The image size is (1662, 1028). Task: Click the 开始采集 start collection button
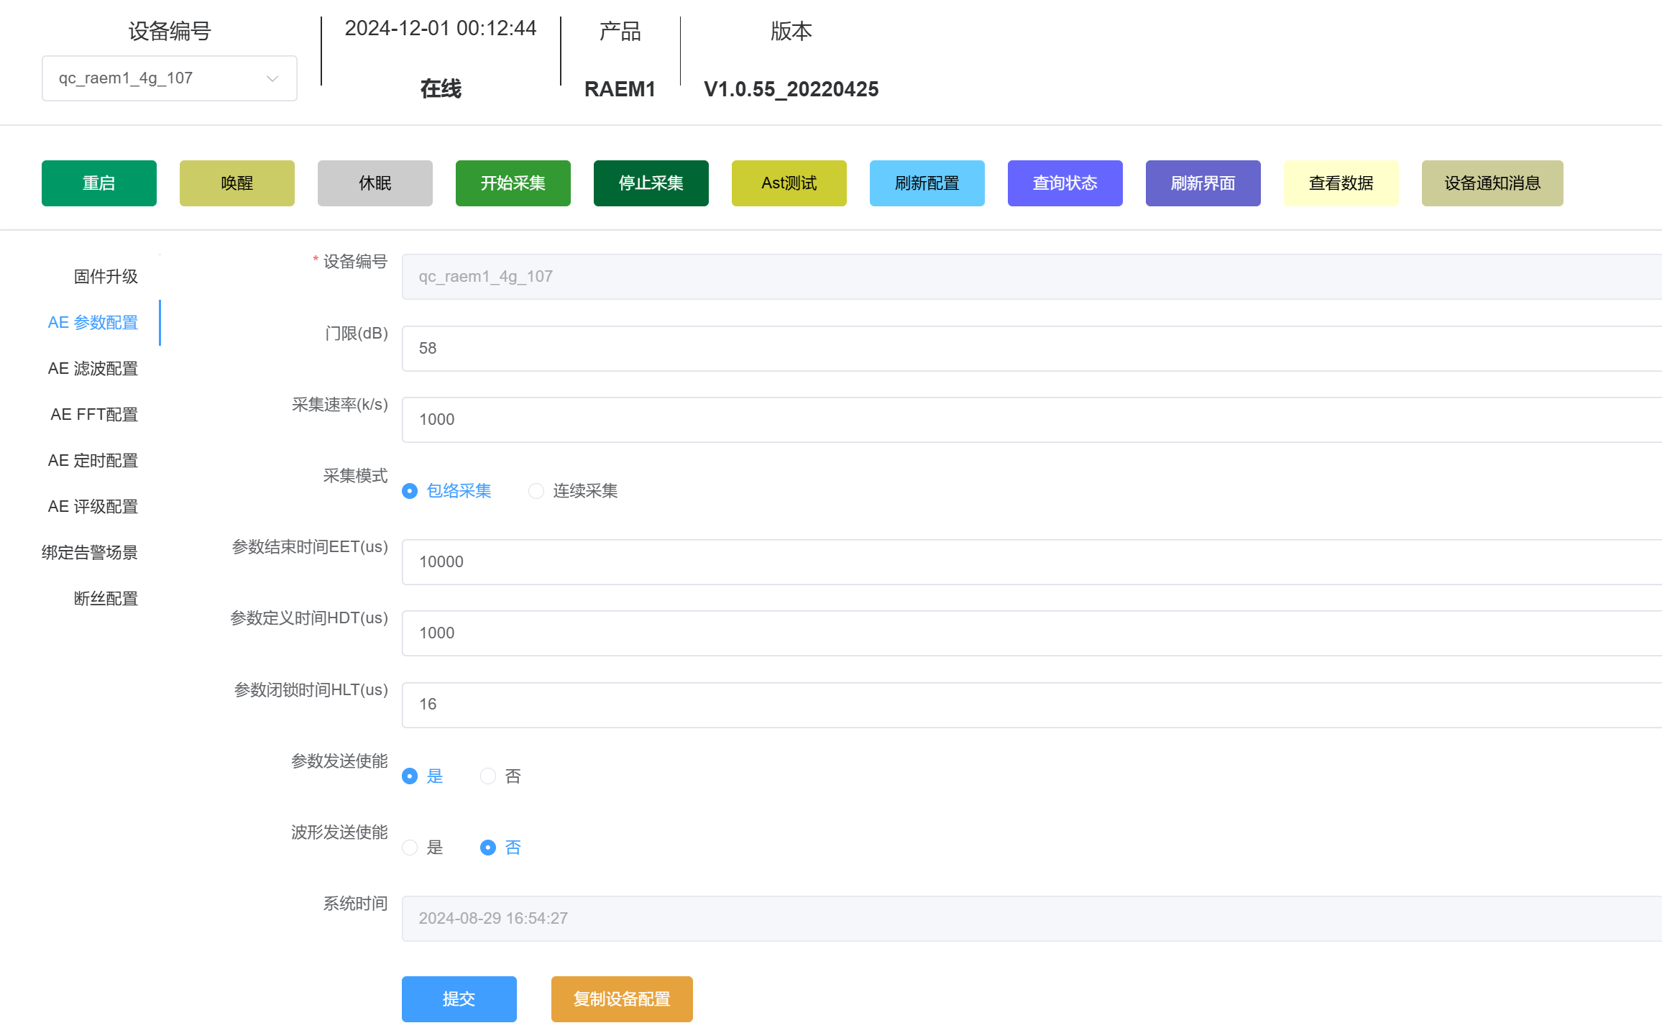point(513,183)
